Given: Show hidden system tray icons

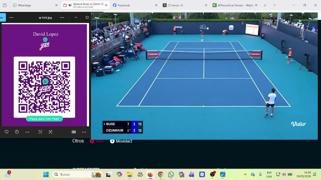Looking at the screenshot, I should click(x=245, y=174).
